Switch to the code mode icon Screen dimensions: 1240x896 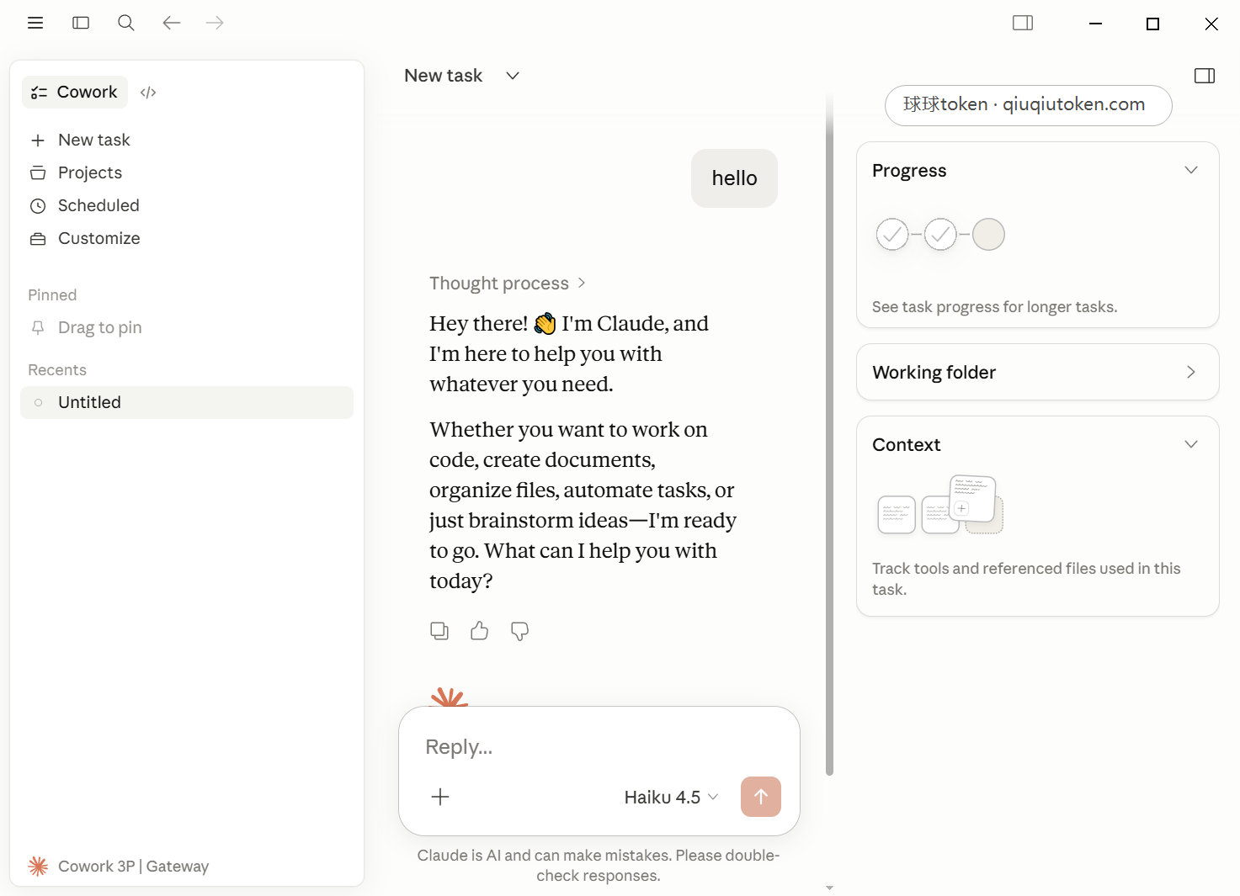(x=148, y=93)
